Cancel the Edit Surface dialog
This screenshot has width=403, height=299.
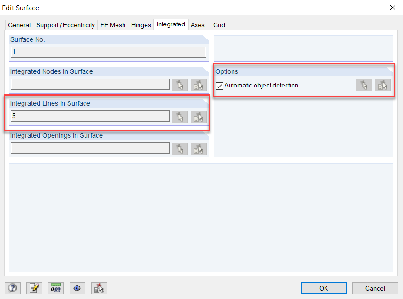(375, 288)
